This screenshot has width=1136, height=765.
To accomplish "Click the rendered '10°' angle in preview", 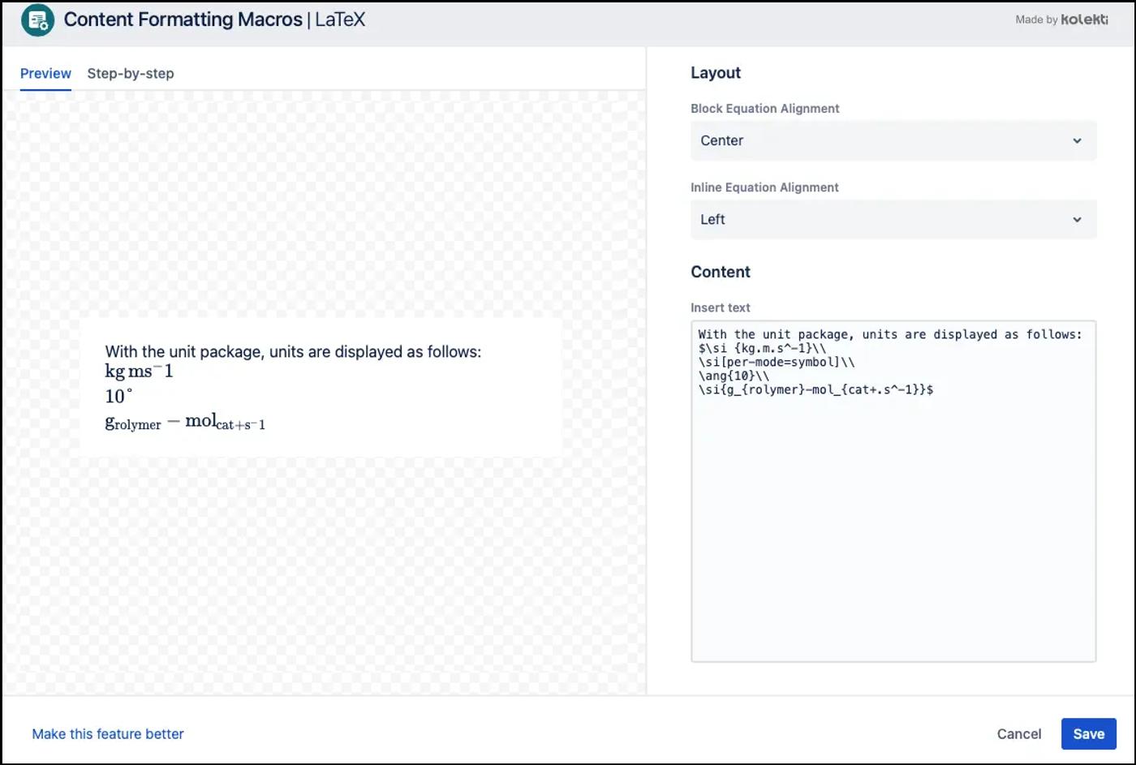I will (x=118, y=396).
